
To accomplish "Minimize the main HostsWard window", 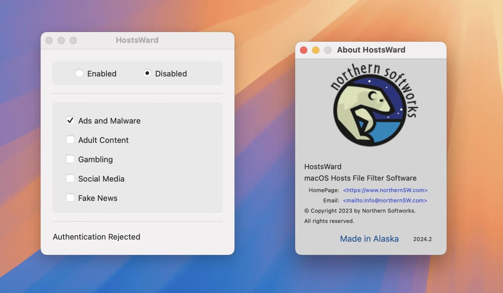I will click(61, 40).
